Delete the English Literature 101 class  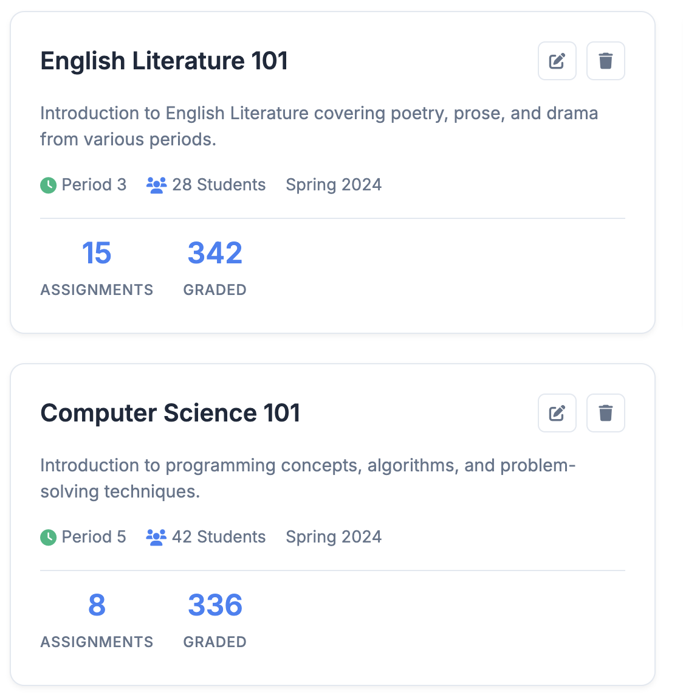606,61
